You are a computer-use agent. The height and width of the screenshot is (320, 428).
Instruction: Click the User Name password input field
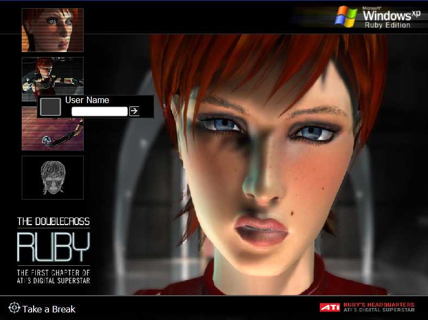pos(99,111)
